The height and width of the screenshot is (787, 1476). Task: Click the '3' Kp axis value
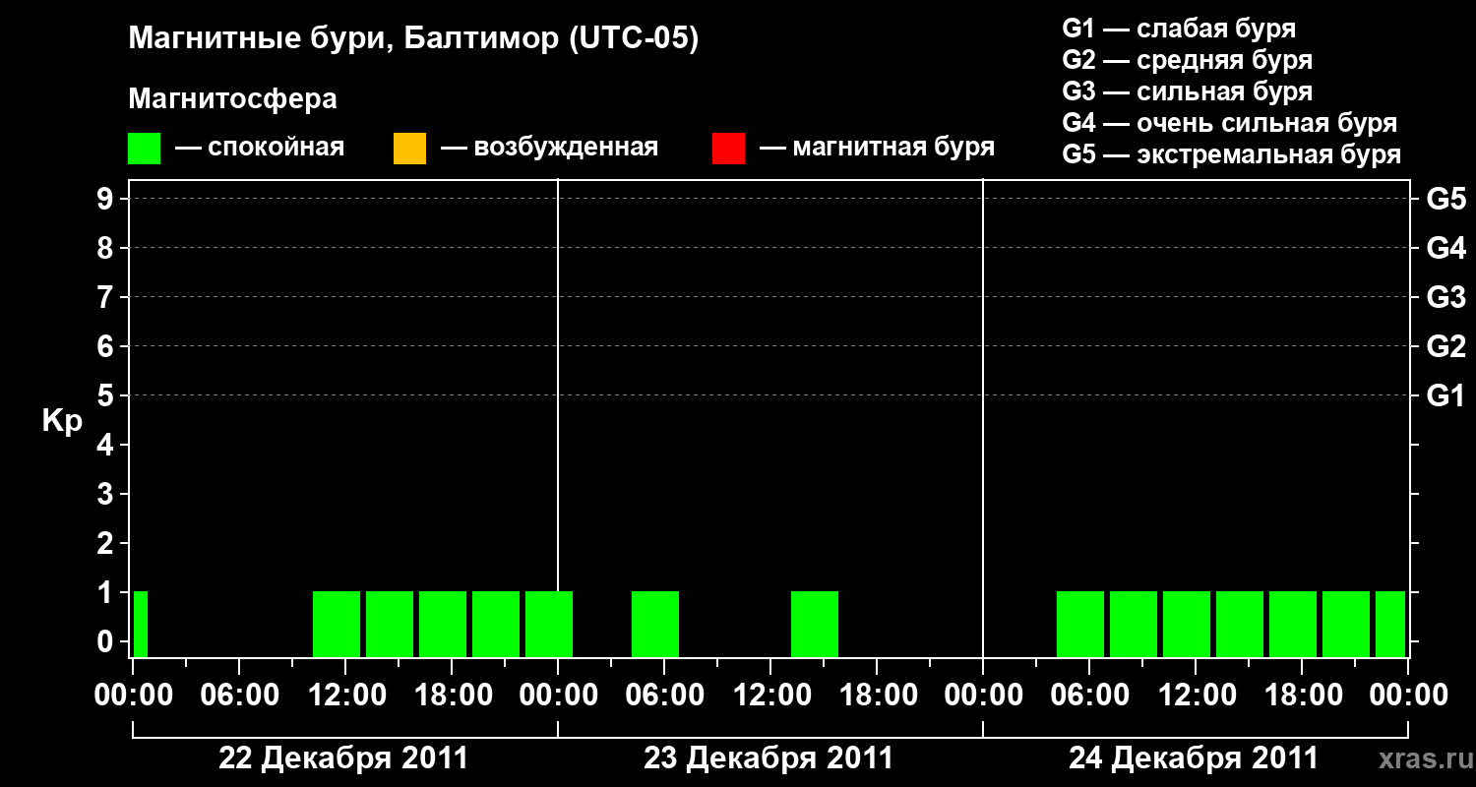(107, 494)
